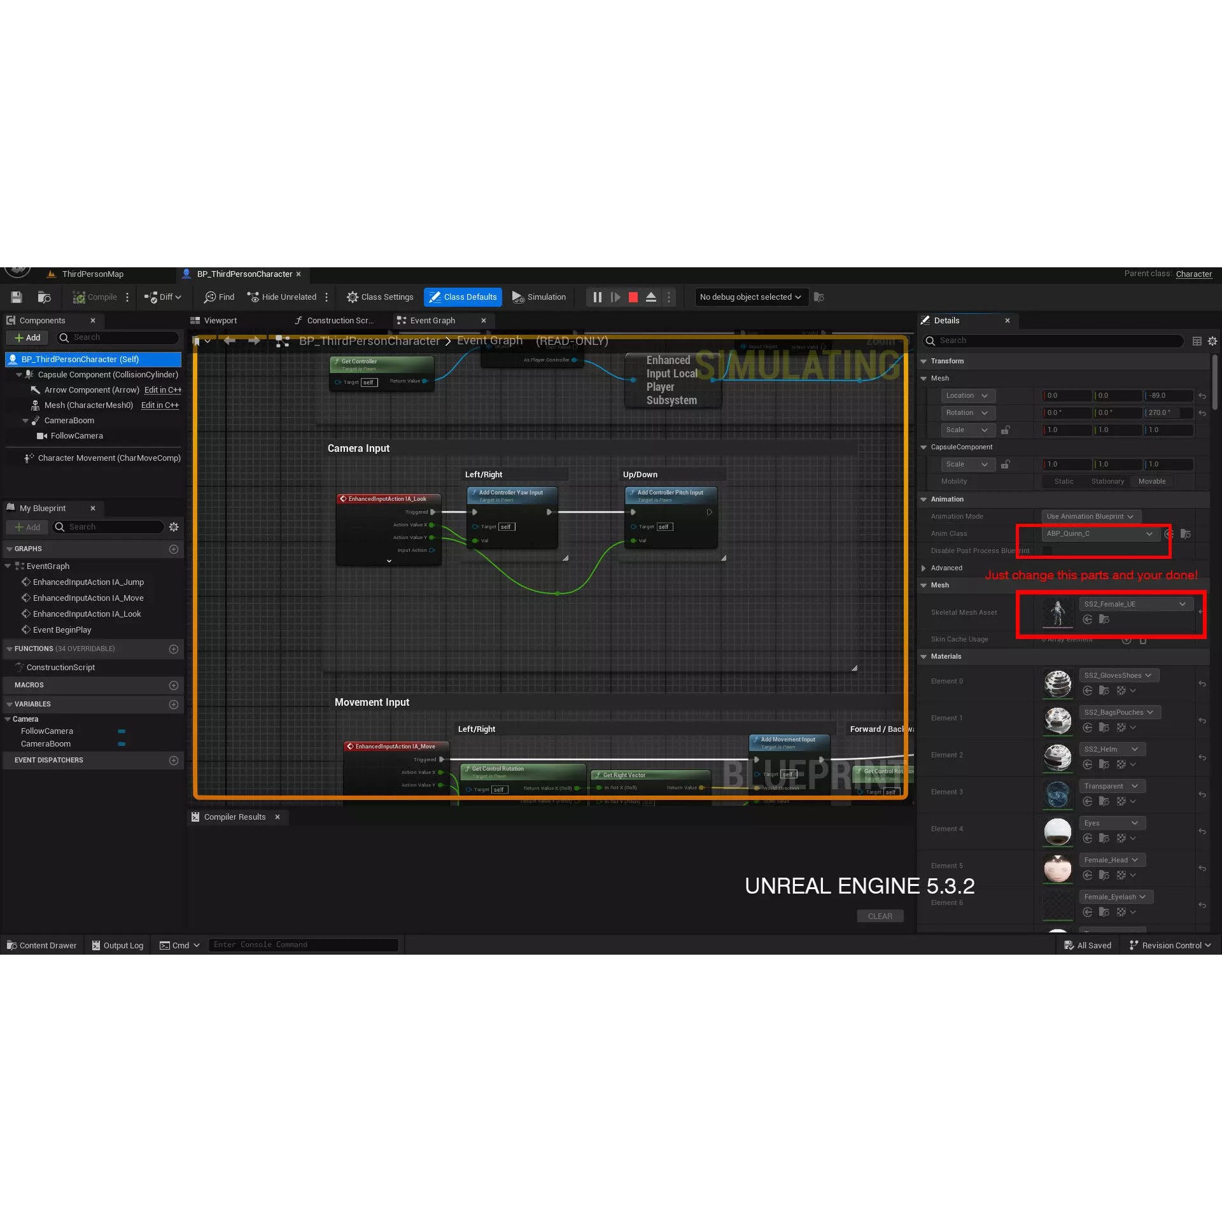The height and width of the screenshot is (1222, 1222).
Task: Toggle Hide Unrelated nodes
Action: [x=282, y=297]
